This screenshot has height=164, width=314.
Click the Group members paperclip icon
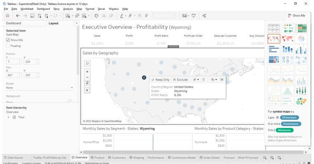pyautogui.click(x=130, y=16)
